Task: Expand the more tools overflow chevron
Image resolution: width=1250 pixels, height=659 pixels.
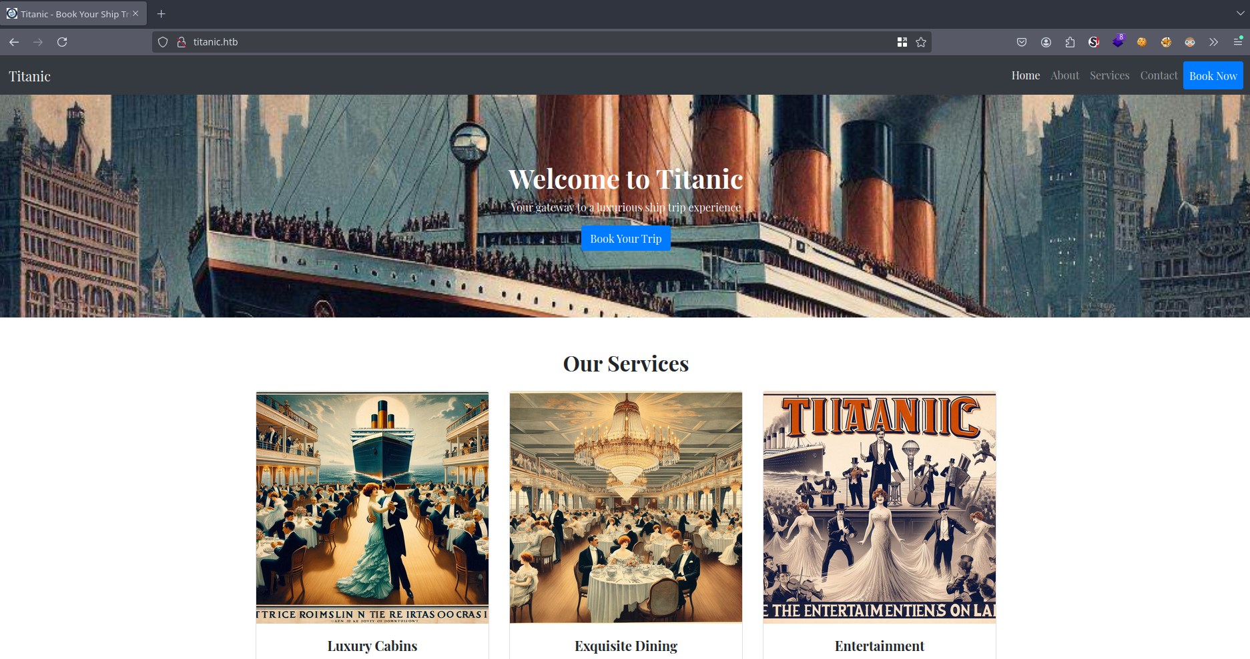Action: pos(1213,42)
